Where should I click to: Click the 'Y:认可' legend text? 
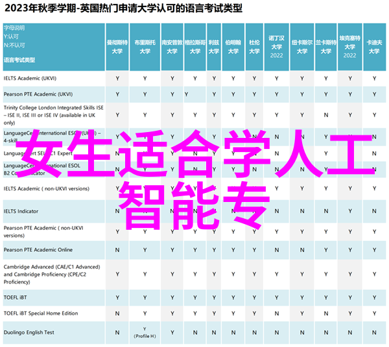coord(11,37)
